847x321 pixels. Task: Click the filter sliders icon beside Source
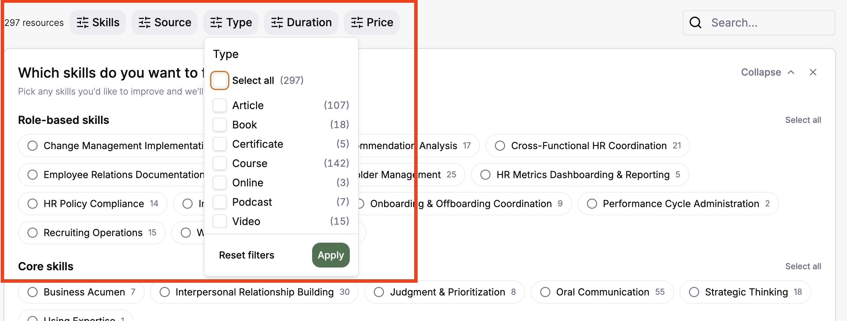(144, 22)
